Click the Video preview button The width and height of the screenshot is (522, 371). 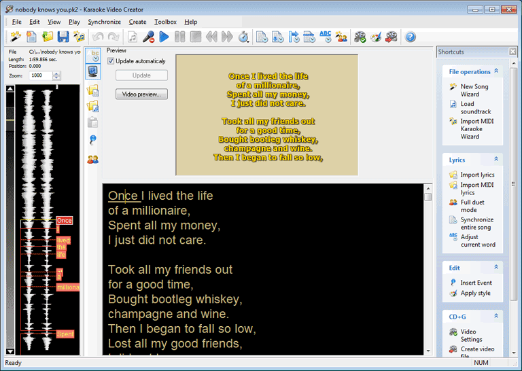[141, 94]
